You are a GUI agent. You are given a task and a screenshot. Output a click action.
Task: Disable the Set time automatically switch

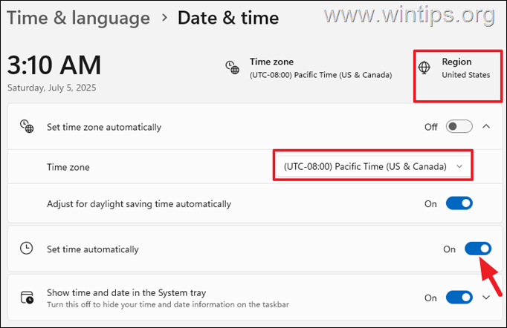click(478, 249)
